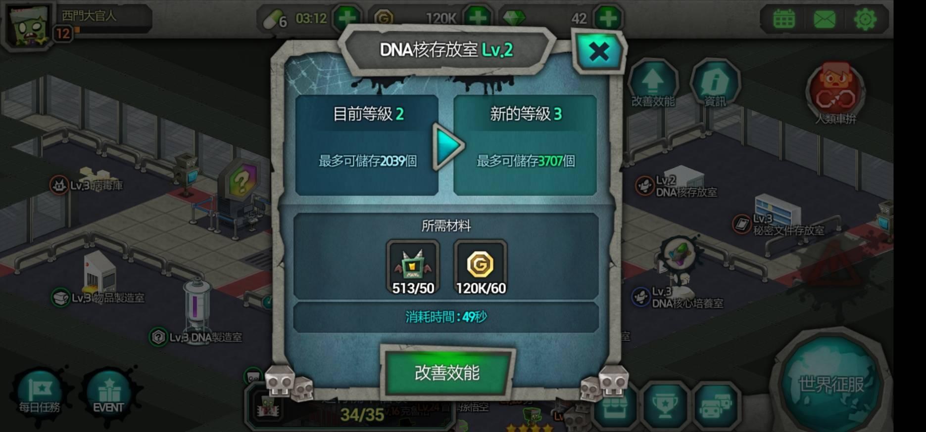Add green gems with the plus button
Viewport: 926px width, 432px height.
tap(608, 18)
